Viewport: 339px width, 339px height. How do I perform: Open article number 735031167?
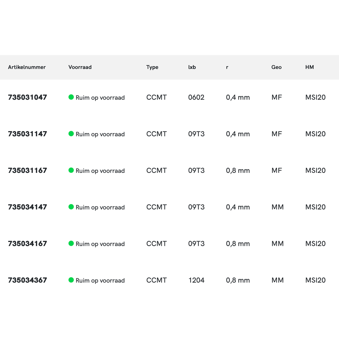click(27, 171)
